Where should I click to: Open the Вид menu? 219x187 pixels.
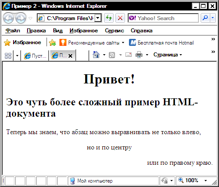(58, 31)
